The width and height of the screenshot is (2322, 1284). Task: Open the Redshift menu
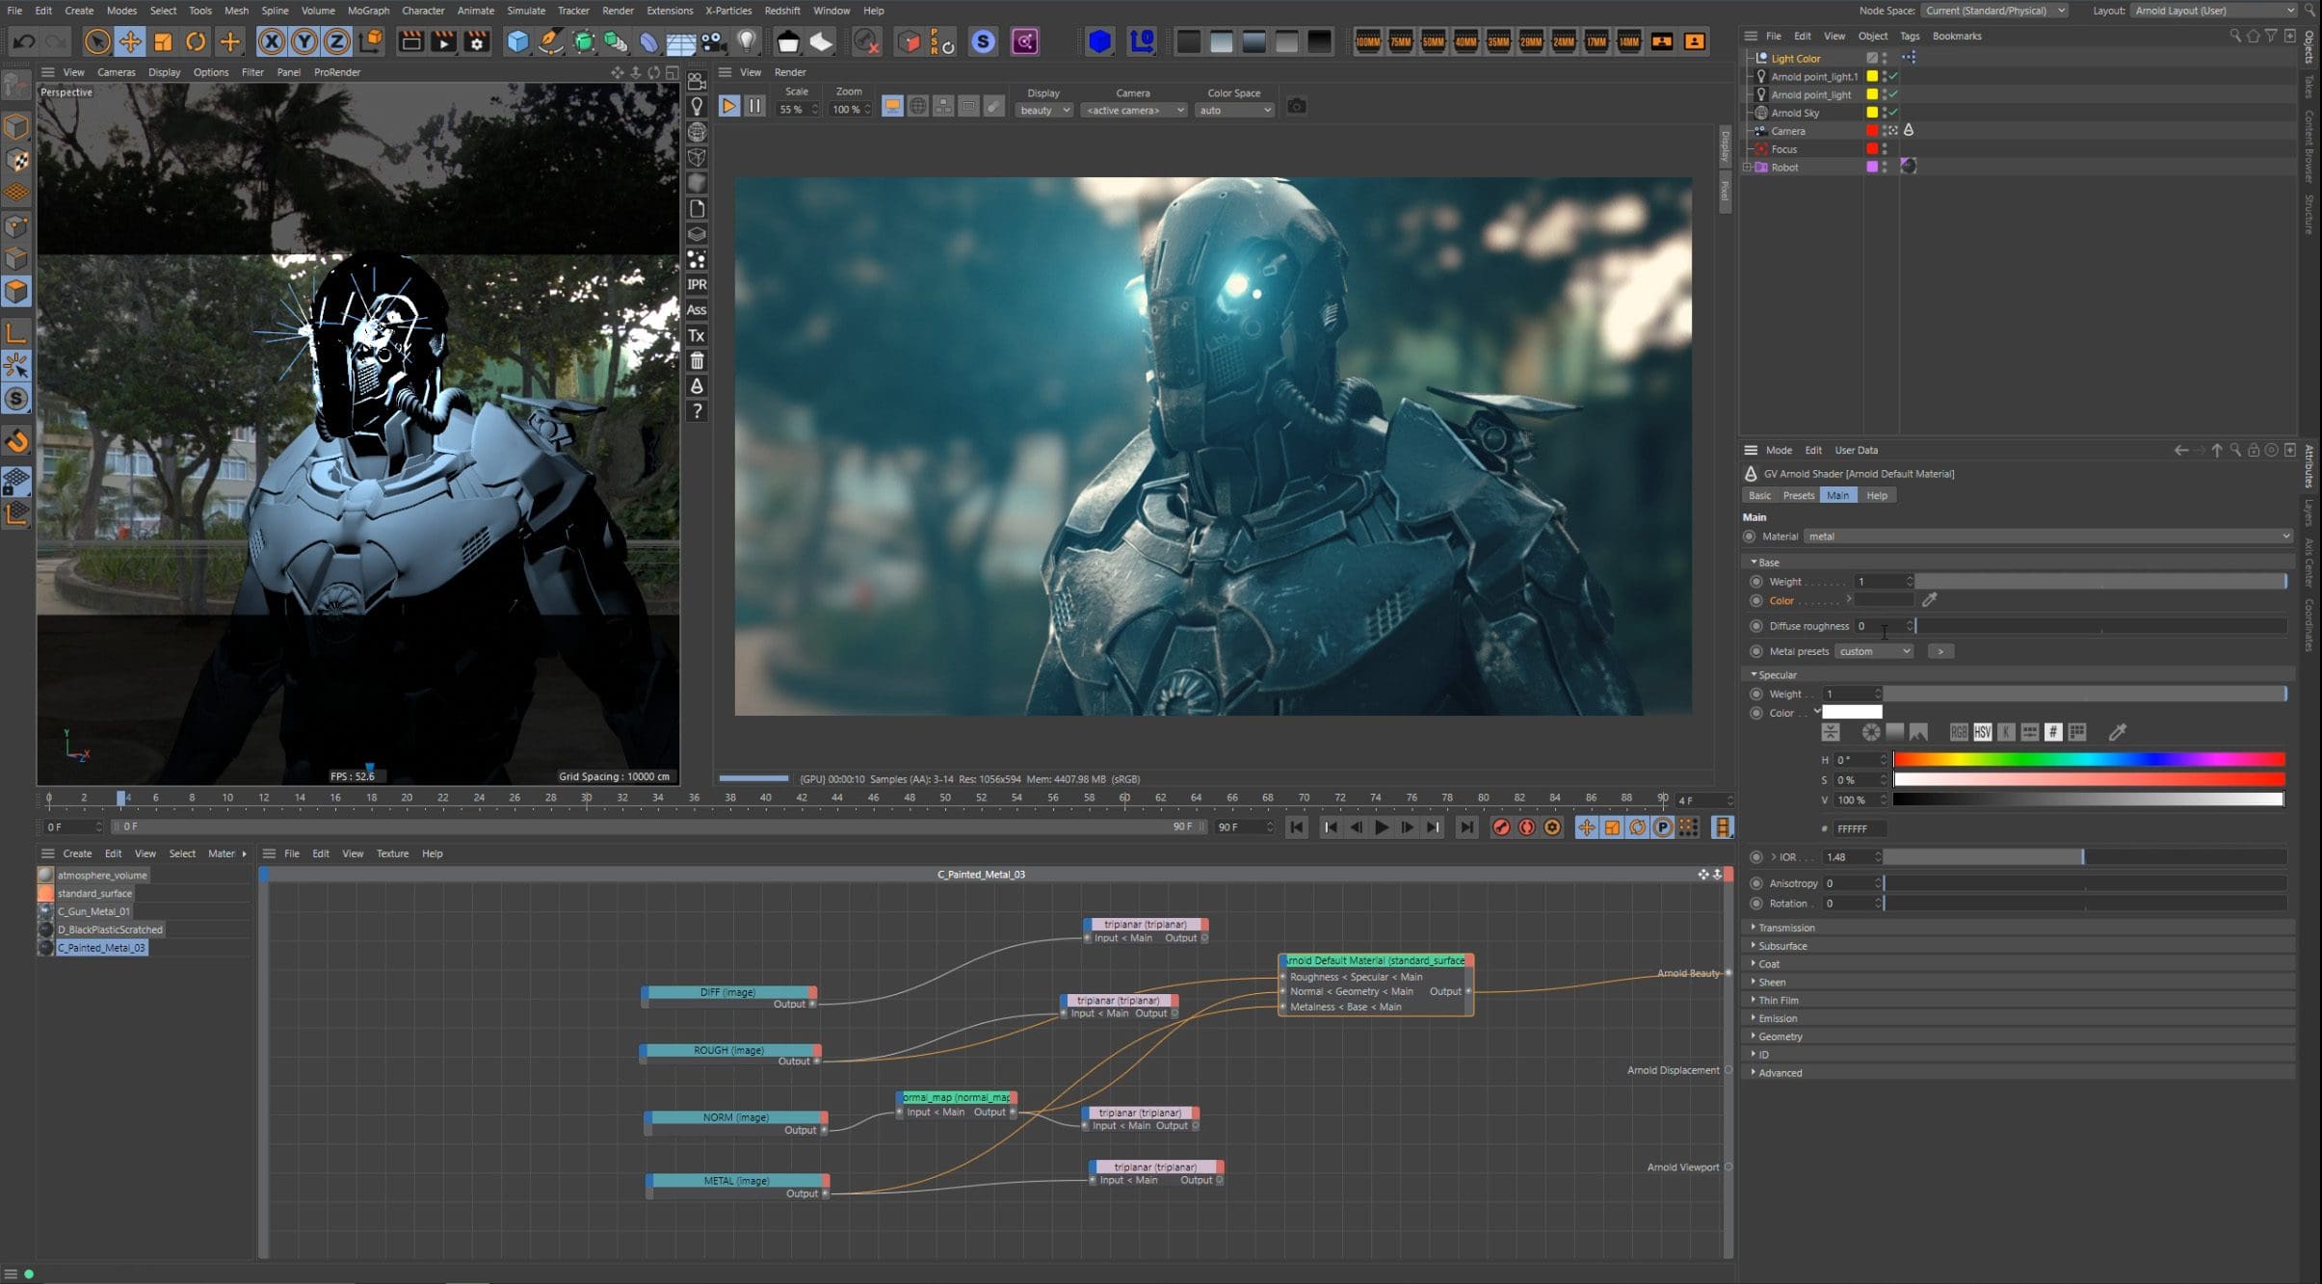pos(781,11)
